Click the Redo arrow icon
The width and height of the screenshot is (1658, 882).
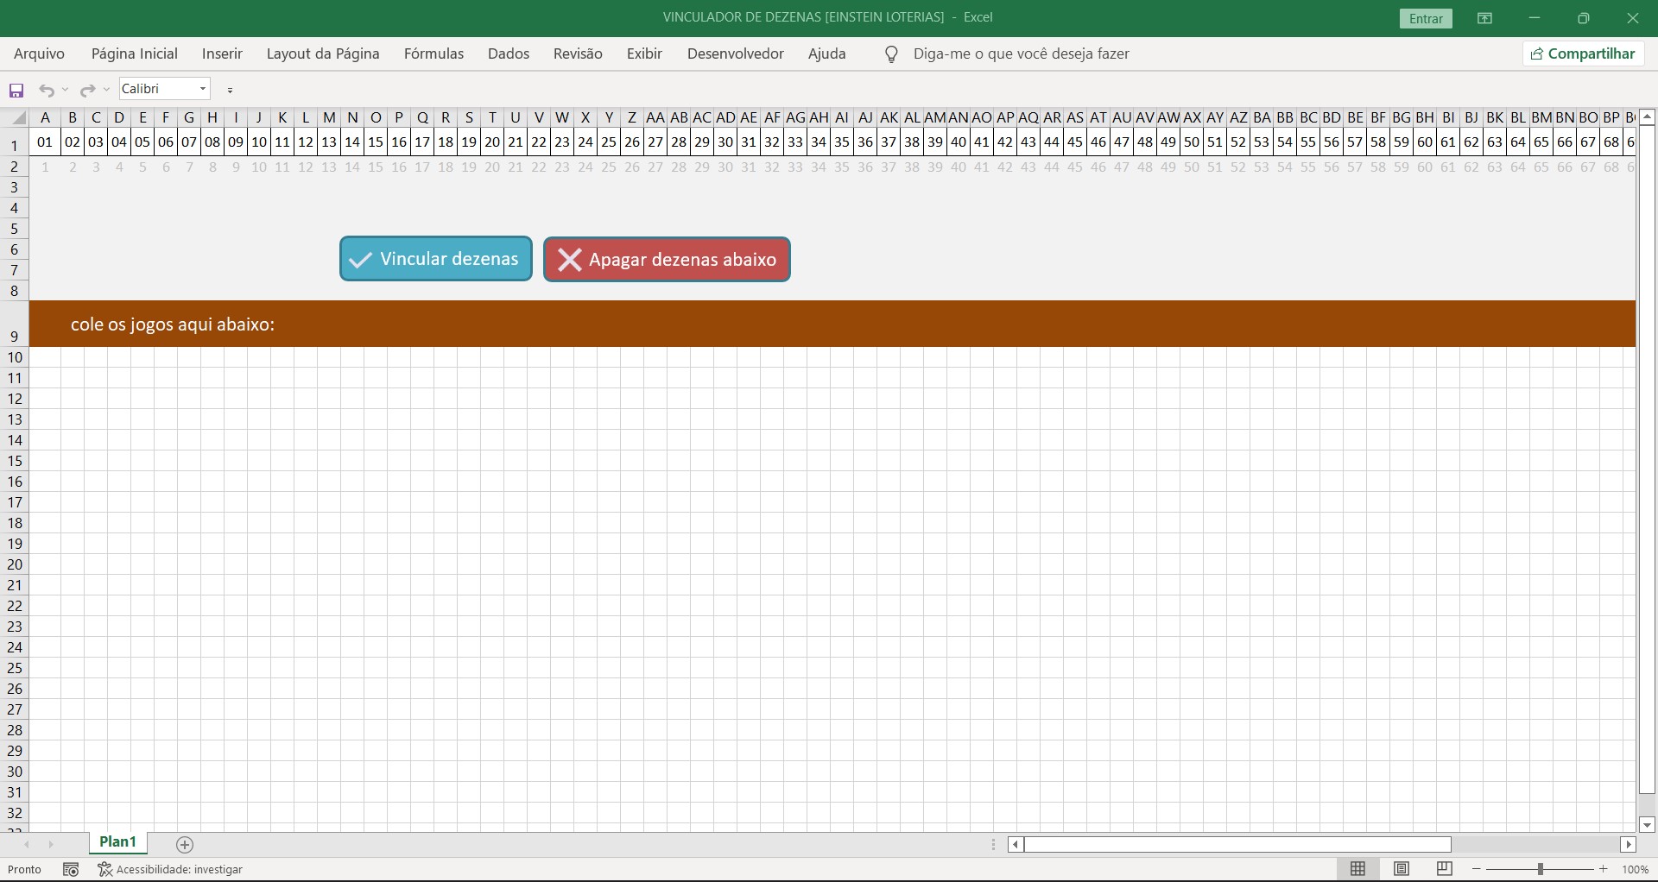pyautogui.click(x=86, y=91)
